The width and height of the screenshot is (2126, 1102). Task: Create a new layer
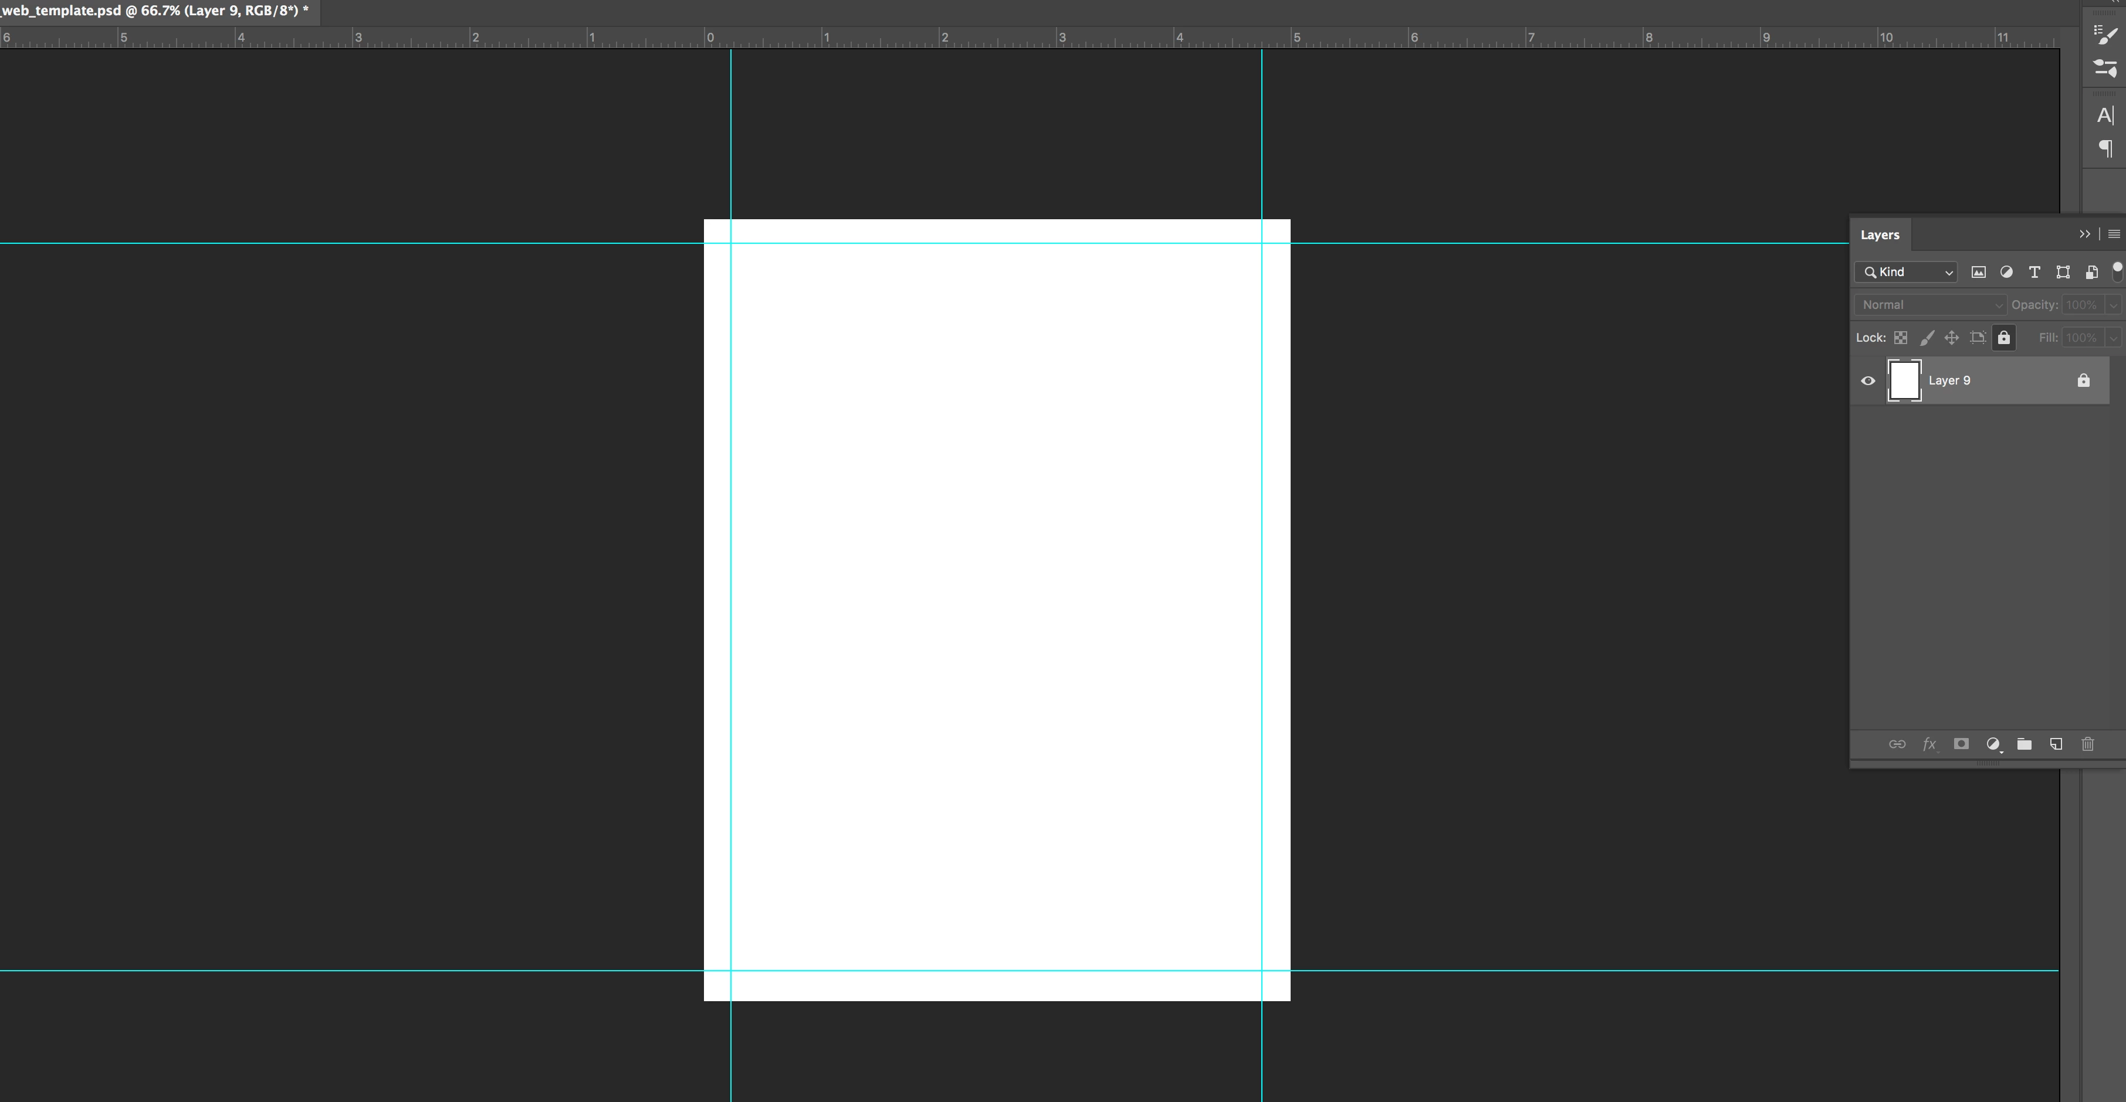tap(2056, 744)
